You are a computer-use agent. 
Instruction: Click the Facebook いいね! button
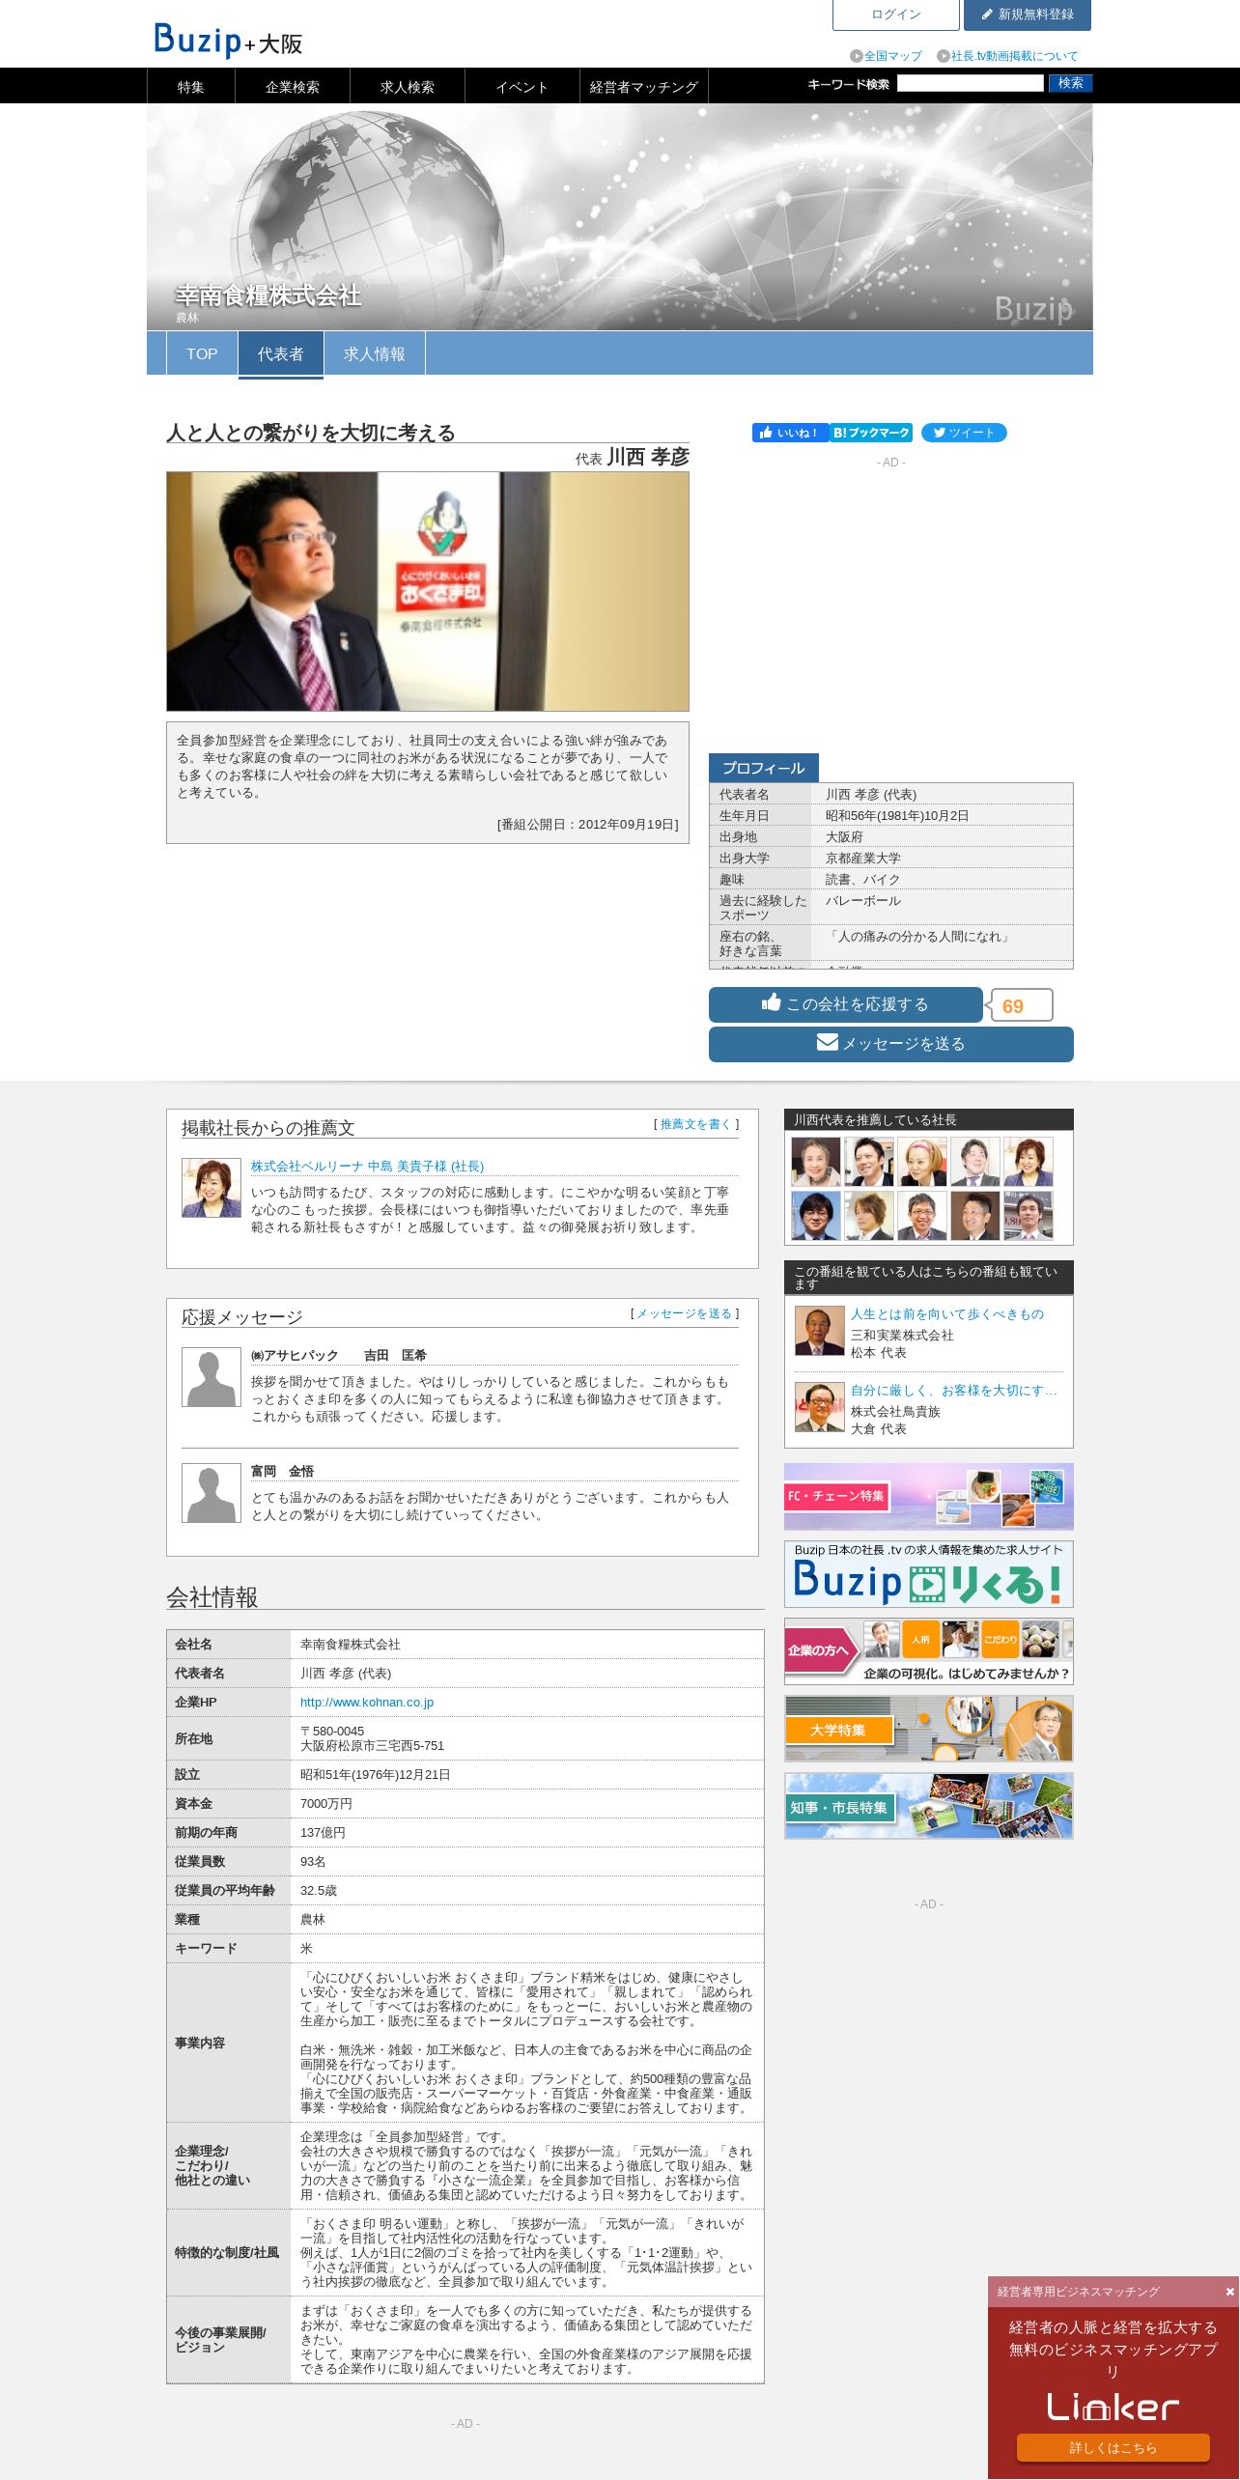tap(791, 433)
